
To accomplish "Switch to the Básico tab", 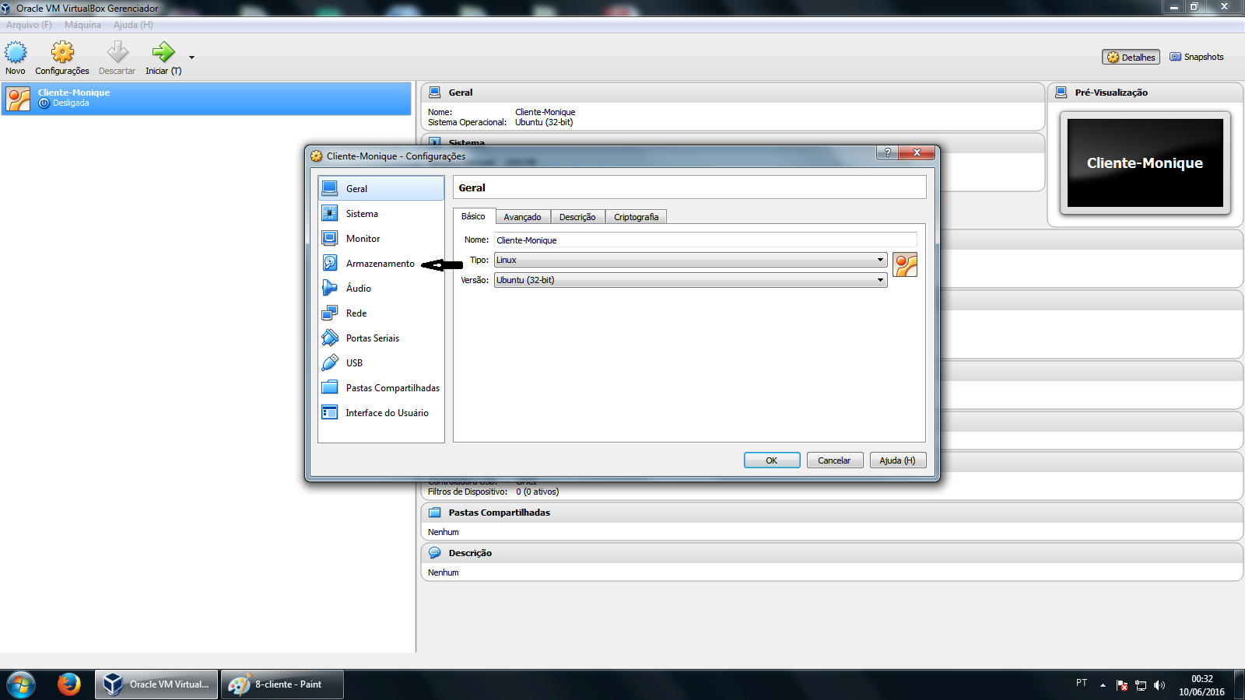I will 473,216.
